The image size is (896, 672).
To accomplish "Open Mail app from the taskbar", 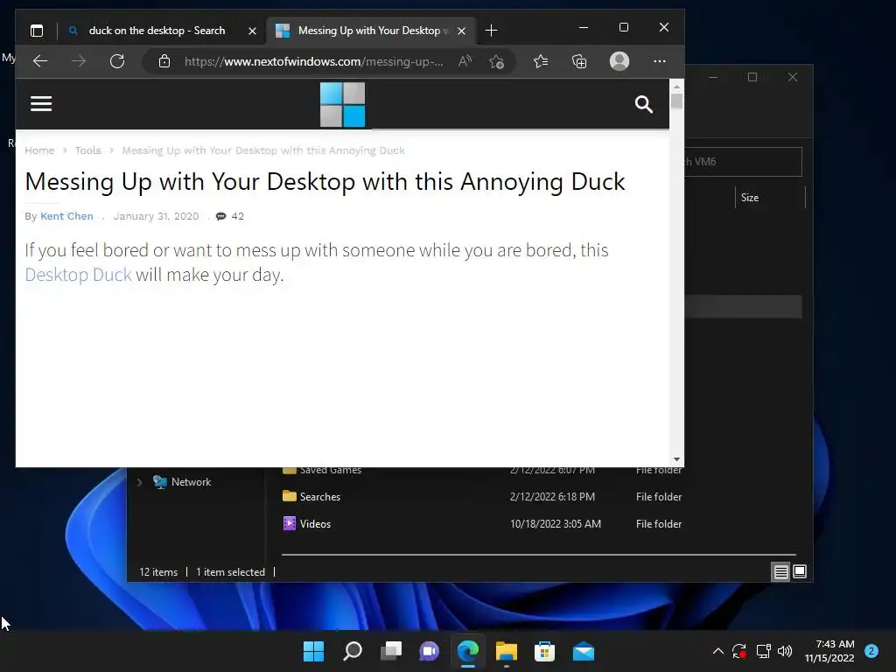I will tap(584, 651).
